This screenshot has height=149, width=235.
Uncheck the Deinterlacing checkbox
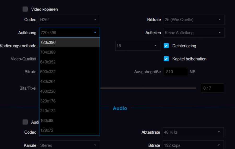166,46
